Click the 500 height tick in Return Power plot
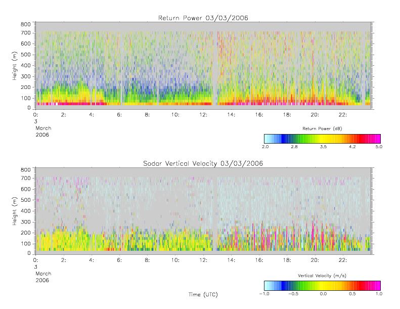Image resolution: width=400 pixels, height=309 pixels. pyautogui.click(x=25, y=55)
